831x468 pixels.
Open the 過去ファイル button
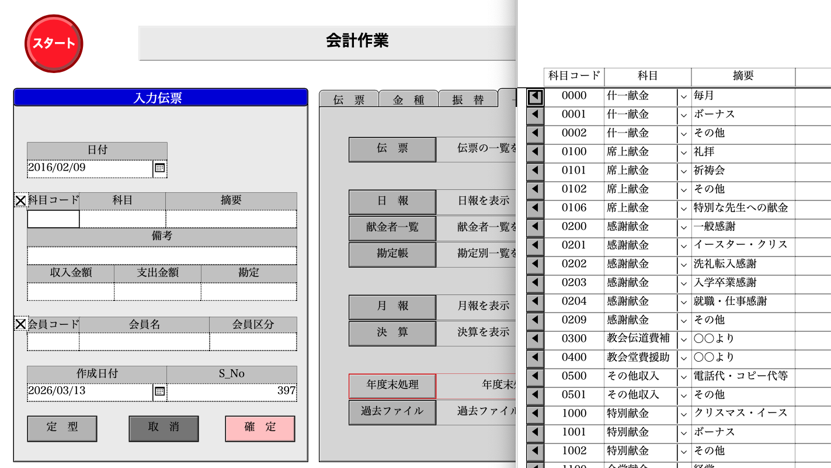(x=392, y=411)
